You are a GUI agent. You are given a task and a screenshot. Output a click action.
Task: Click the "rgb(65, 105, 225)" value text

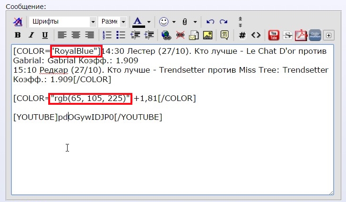[90, 98]
